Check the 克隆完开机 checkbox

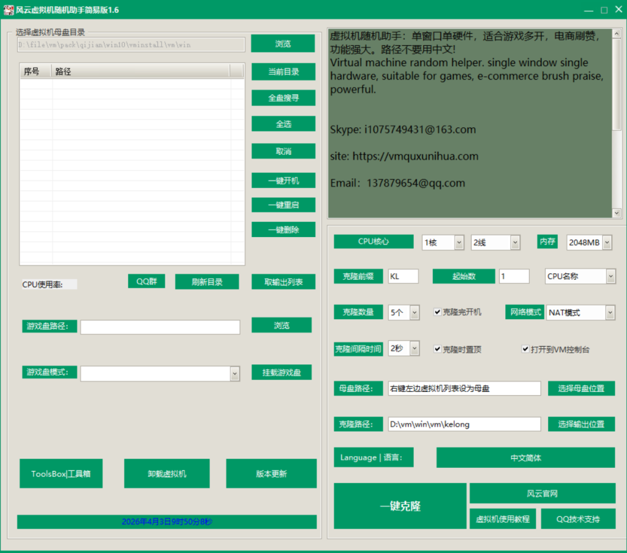pyautogui.click(x=437, y=312)
